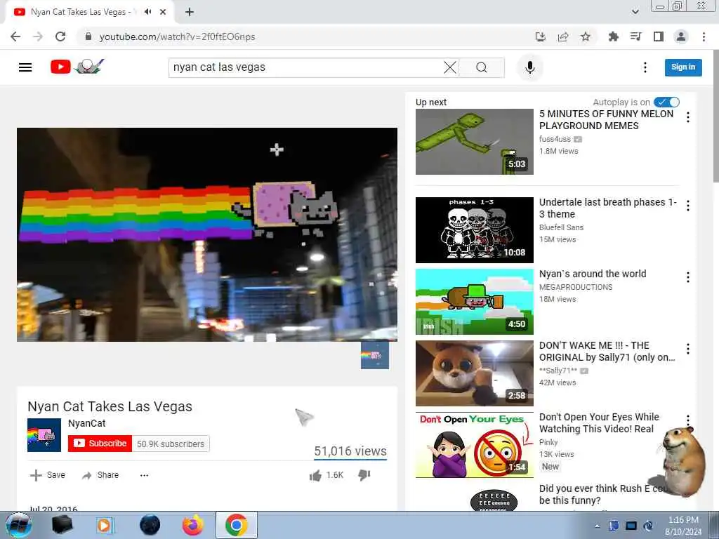719x539 pixels.
Task: Go forward with the browser forward arrow
Action: (x=38, y=36)
